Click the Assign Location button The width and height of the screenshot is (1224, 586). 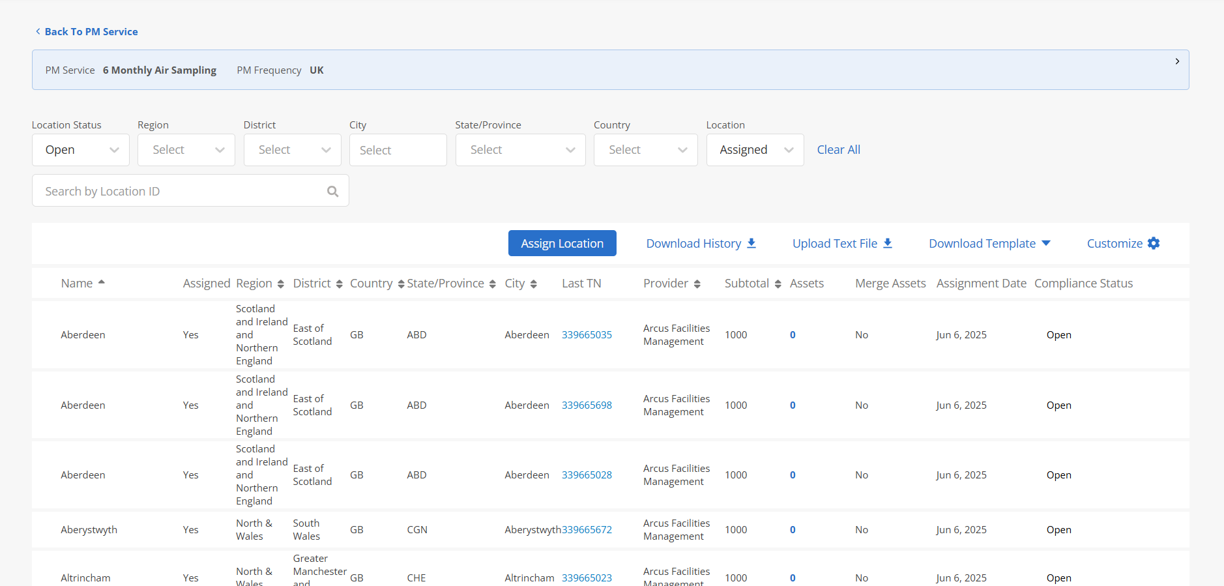coord(562,243)
